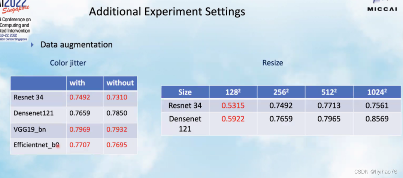Select the VGG19_bn row label

pyautogui.click(x=30, y=129)
